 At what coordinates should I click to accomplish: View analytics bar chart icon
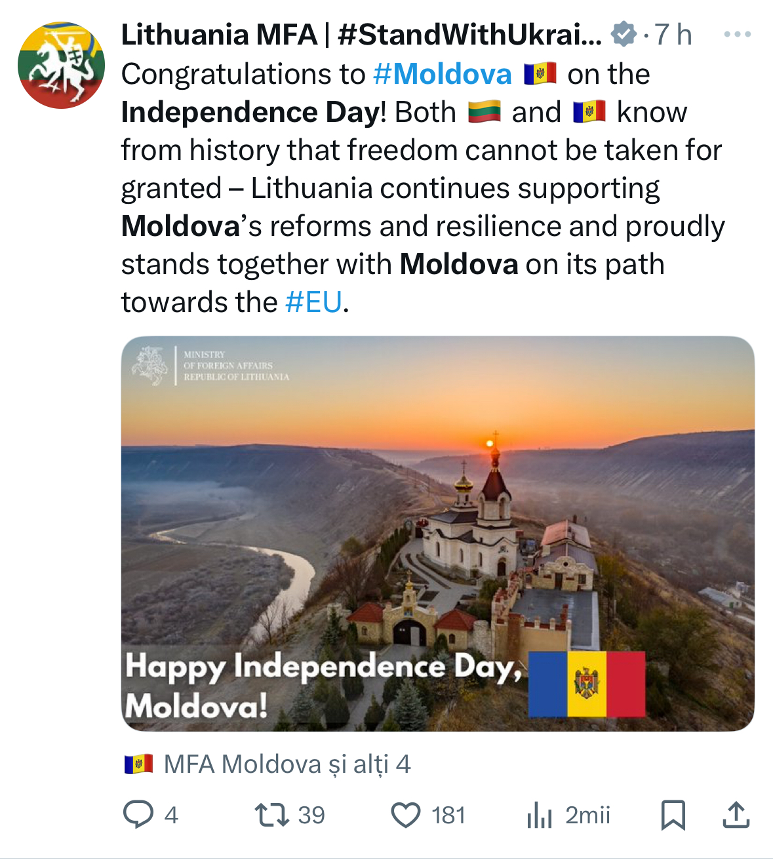point(540,815)
